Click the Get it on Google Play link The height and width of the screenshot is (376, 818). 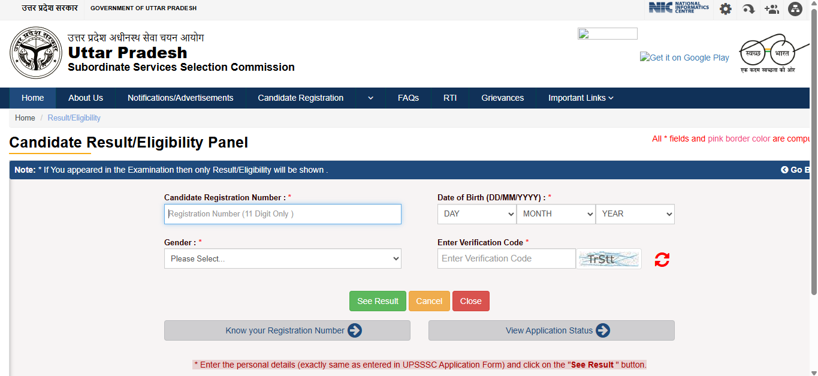(684, 58)
